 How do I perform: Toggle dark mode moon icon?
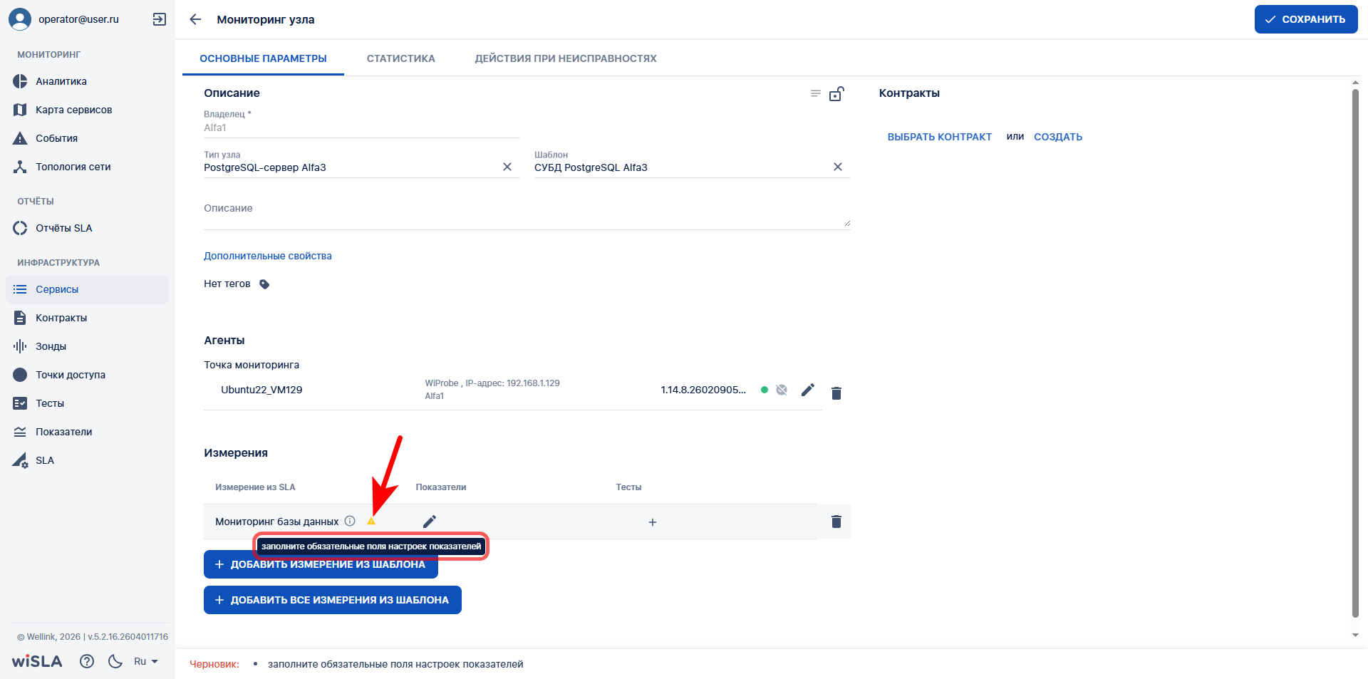coord(115,661)
